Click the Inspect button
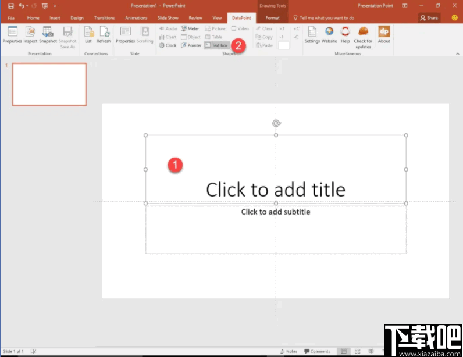The height and width of the screenshot is (357, 463). 30,35
